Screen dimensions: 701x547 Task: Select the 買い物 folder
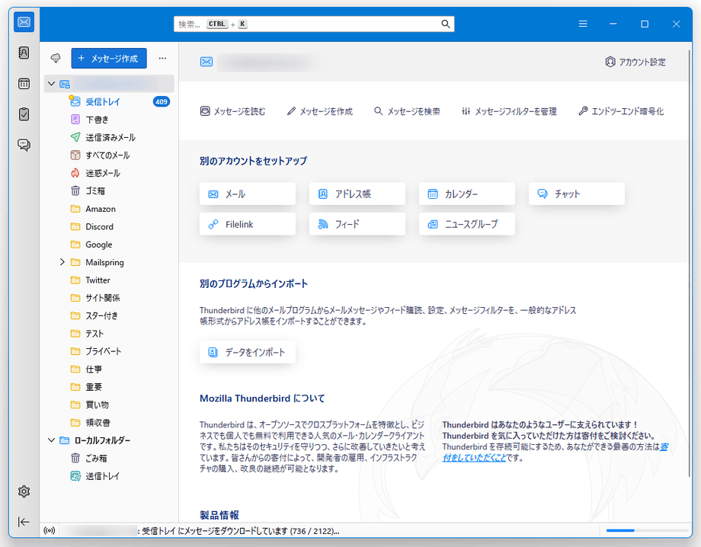pyautogui.click(x=109, y=405)
